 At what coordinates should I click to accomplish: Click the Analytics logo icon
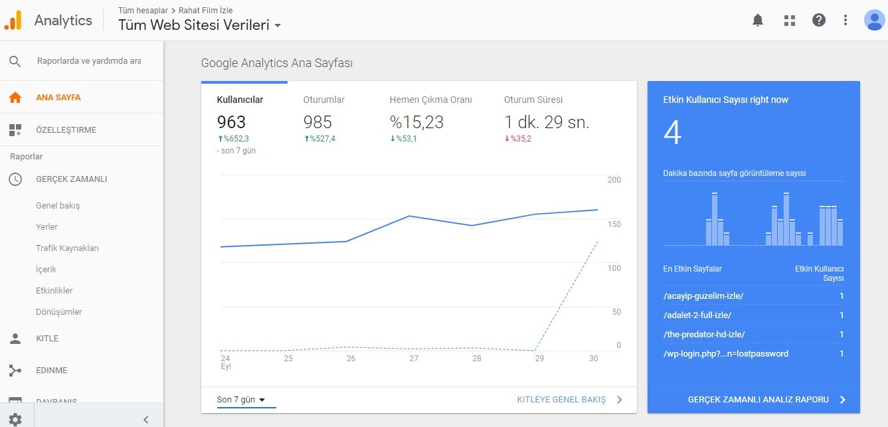click(13, 20)
